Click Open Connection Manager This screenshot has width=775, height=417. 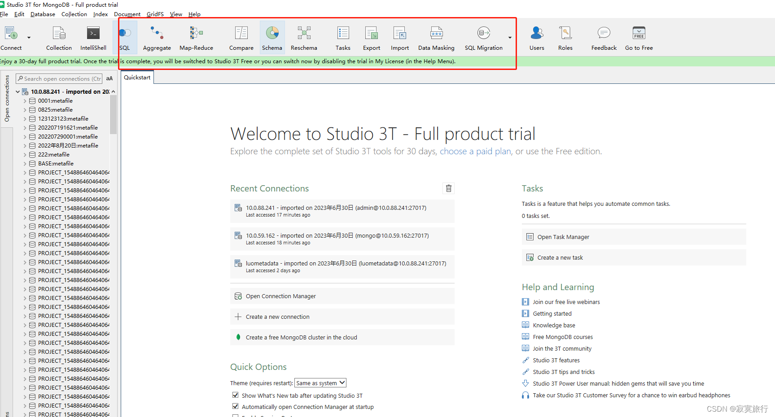click(x=342, y=296)
